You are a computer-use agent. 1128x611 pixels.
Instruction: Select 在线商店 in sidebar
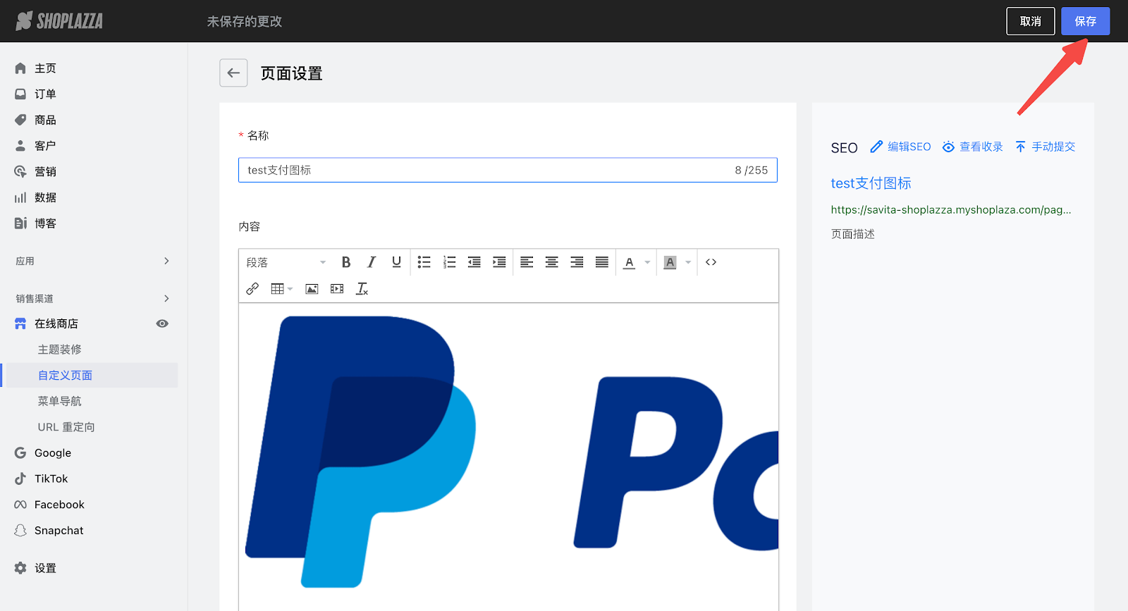pos(56,323)
